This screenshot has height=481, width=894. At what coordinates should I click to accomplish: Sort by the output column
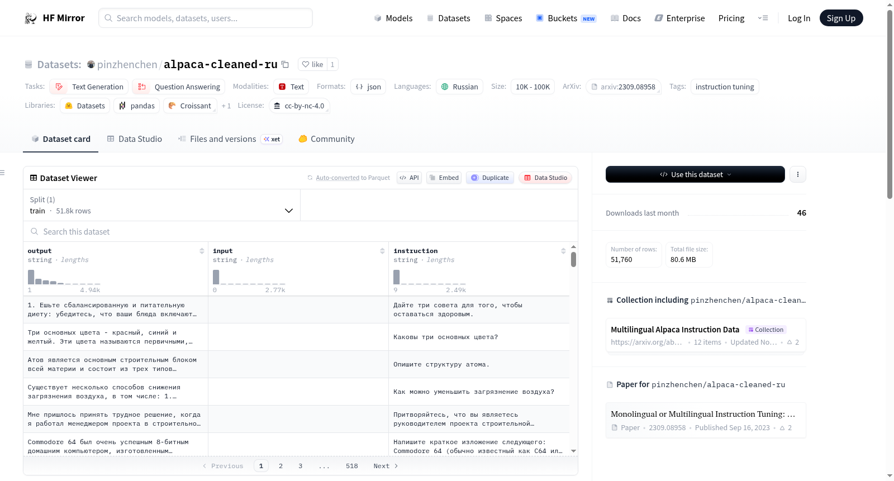tap(202, 251)
